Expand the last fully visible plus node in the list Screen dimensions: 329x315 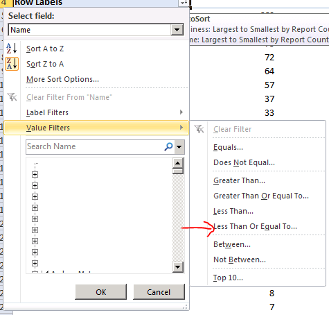click(35, 263)
